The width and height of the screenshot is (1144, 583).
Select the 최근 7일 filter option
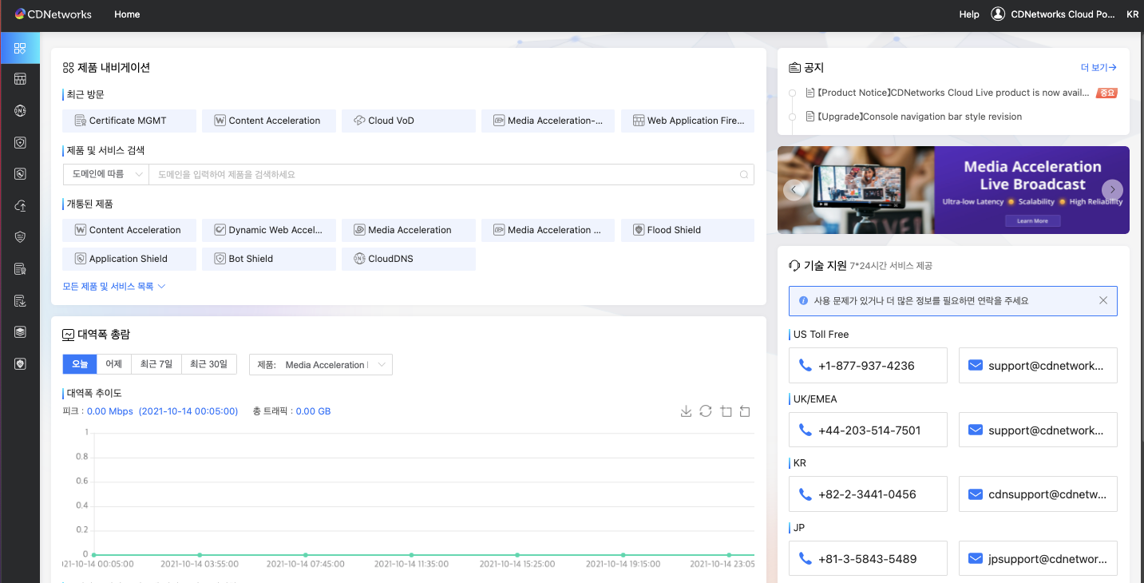pyautogui.click(x=156, y=363)
